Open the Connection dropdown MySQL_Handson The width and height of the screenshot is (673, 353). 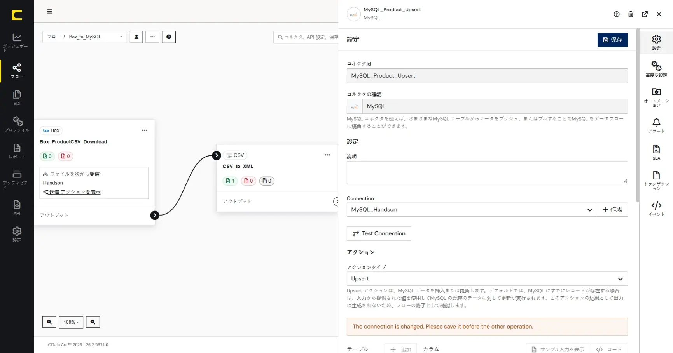472,210
